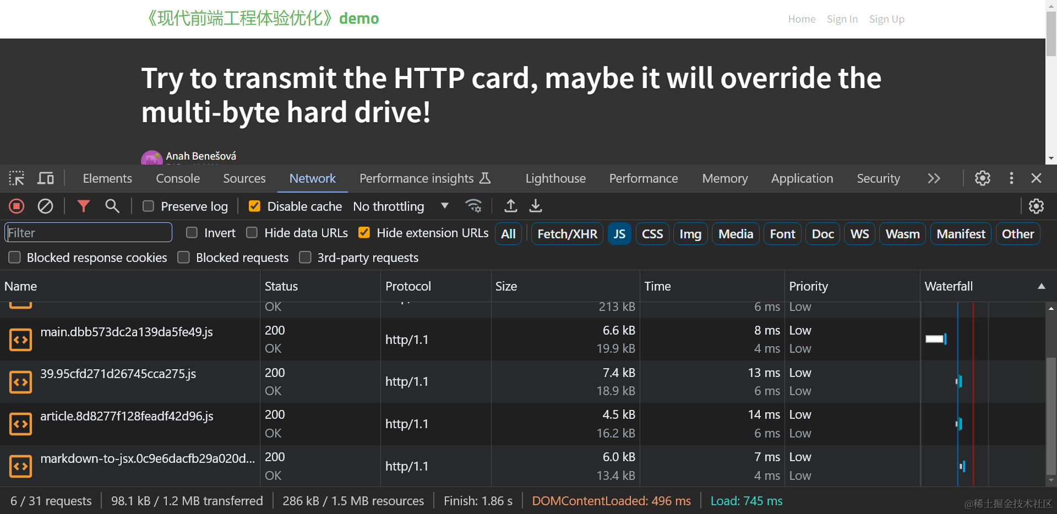This screenshot has height=514, width=1057.
Task: Select the Fetch/XHR filter button
Action: [567, 234]
